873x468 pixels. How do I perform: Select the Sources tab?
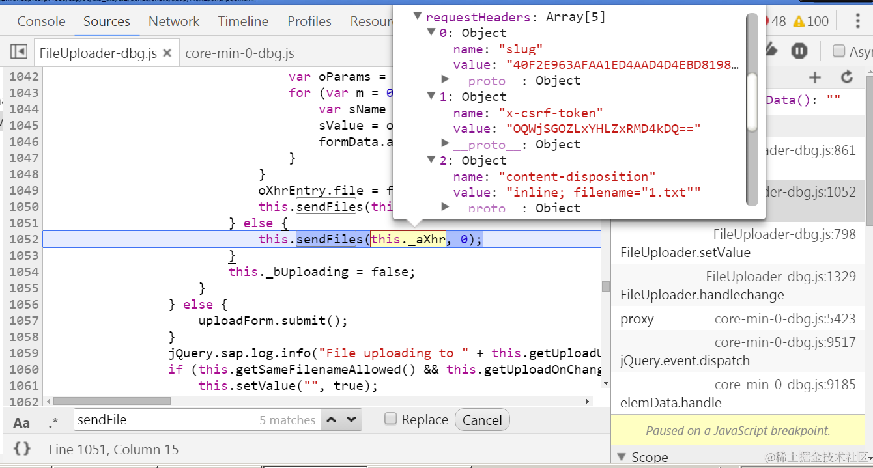click(107, 21)
